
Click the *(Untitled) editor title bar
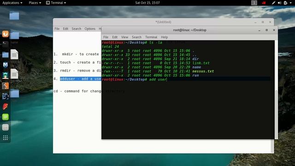163,22
